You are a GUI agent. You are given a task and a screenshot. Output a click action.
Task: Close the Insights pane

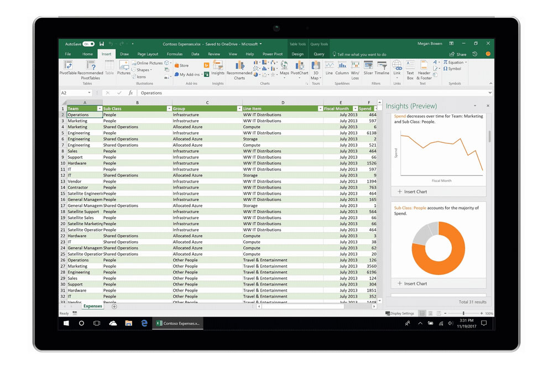[488, 106]
